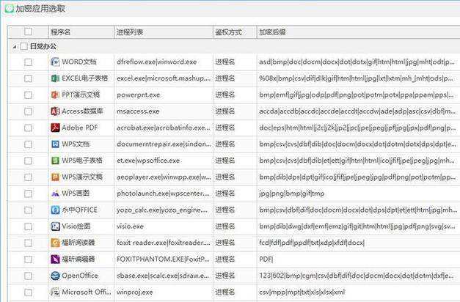
Task: Click the WPS文档 program icon
Action: [x=55, y=144]
